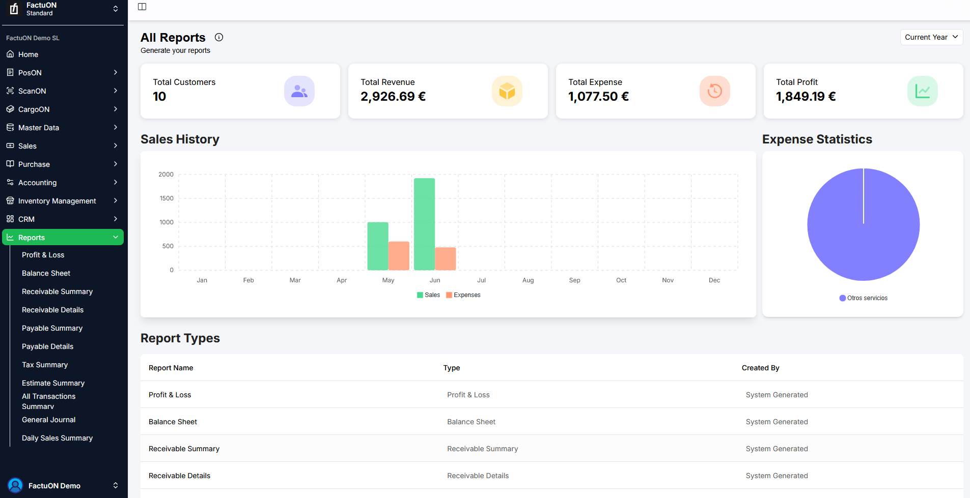Screen dimensions: 970x498
Task: Open Daily Sales Summary report
Action: pos(57,438)
